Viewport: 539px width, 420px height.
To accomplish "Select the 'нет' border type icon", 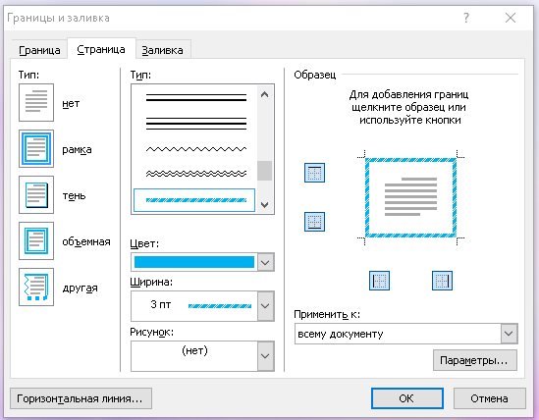I will 36,102.
